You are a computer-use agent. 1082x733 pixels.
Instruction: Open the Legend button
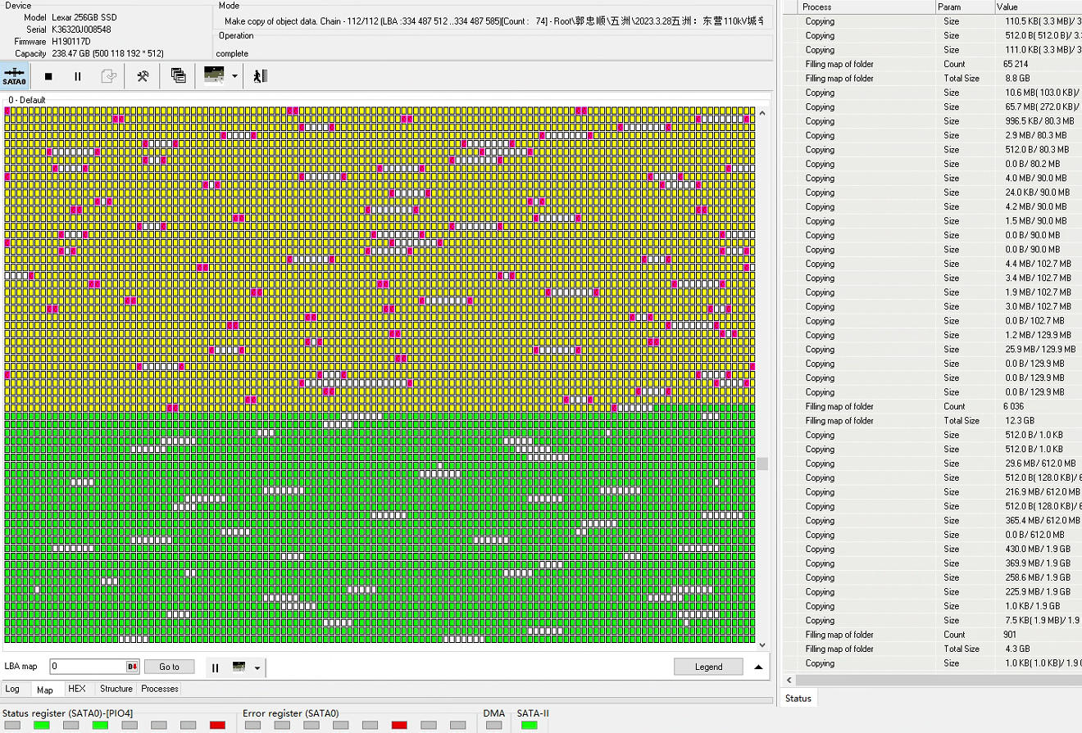(708, 667)
